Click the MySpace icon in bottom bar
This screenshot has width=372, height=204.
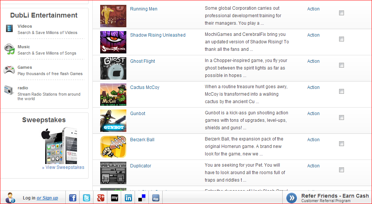point(114,198)
